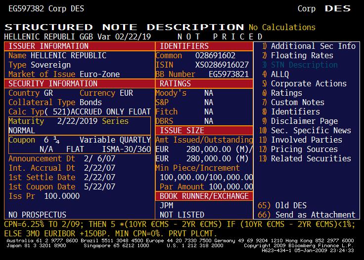The height and width of the screenshot is (260, 364).
Task: Click the ISSUE SIZE section header
Action: click(x=204, y=131)
